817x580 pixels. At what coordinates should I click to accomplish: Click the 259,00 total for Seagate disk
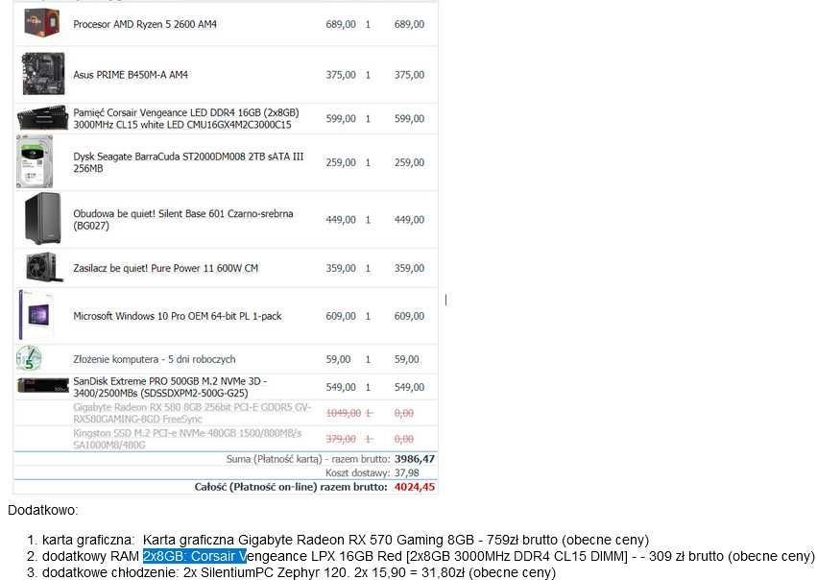409,162
